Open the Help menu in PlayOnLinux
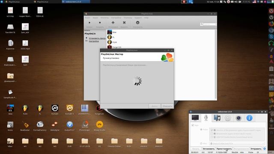This screenshot has height=154, width=274. tap(146, 18)
